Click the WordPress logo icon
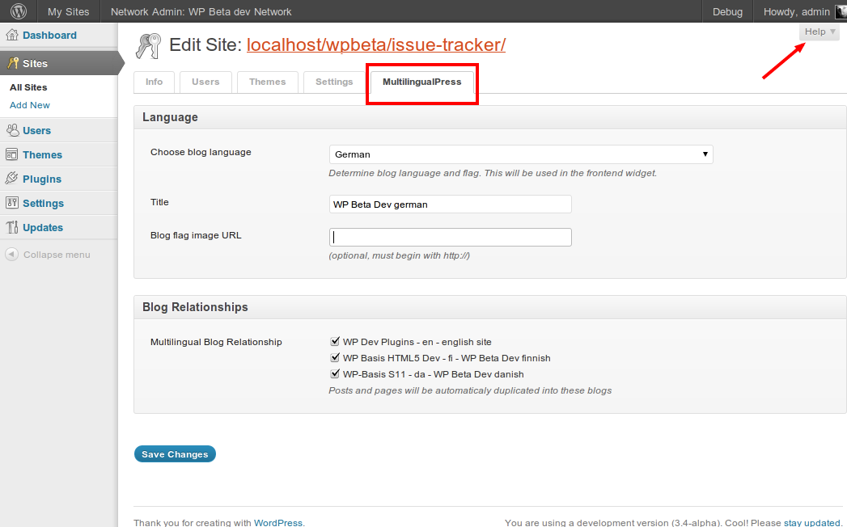This screenshot has height=527, width=847. (18, 11)
